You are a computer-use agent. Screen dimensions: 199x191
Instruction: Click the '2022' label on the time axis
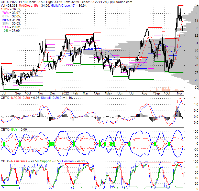[x=65, y=93]
